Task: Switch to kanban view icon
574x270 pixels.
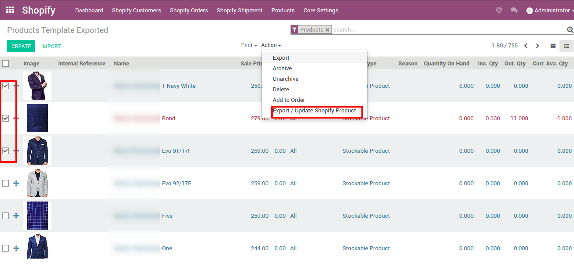Action: [x=553, y=46]
